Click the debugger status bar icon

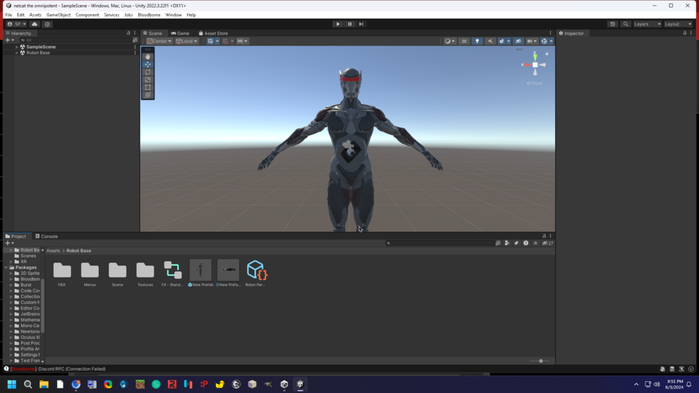[662, 369]
